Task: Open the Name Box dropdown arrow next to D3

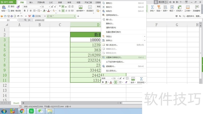Action: [18, 20]
